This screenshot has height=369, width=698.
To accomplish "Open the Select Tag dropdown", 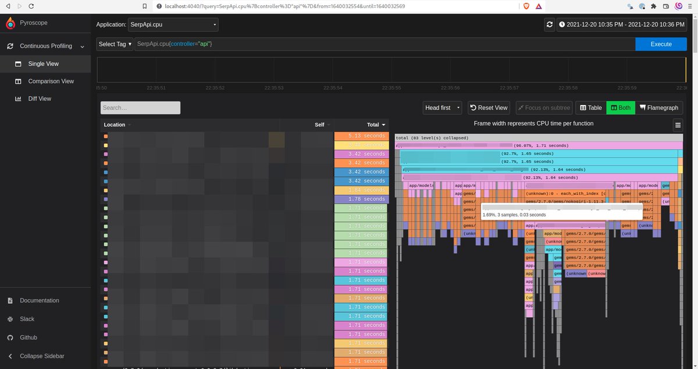I will click(115, 44).
